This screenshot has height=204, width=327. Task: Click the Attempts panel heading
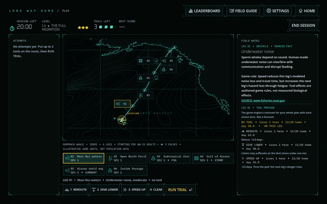(19, 41)
